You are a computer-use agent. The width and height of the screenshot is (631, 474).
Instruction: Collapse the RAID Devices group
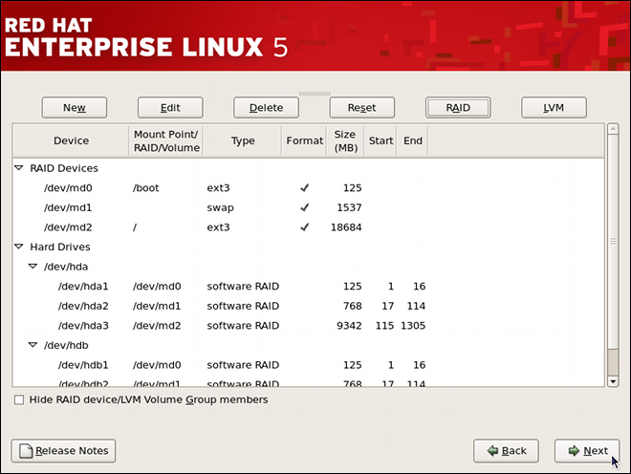pos(19,168)
